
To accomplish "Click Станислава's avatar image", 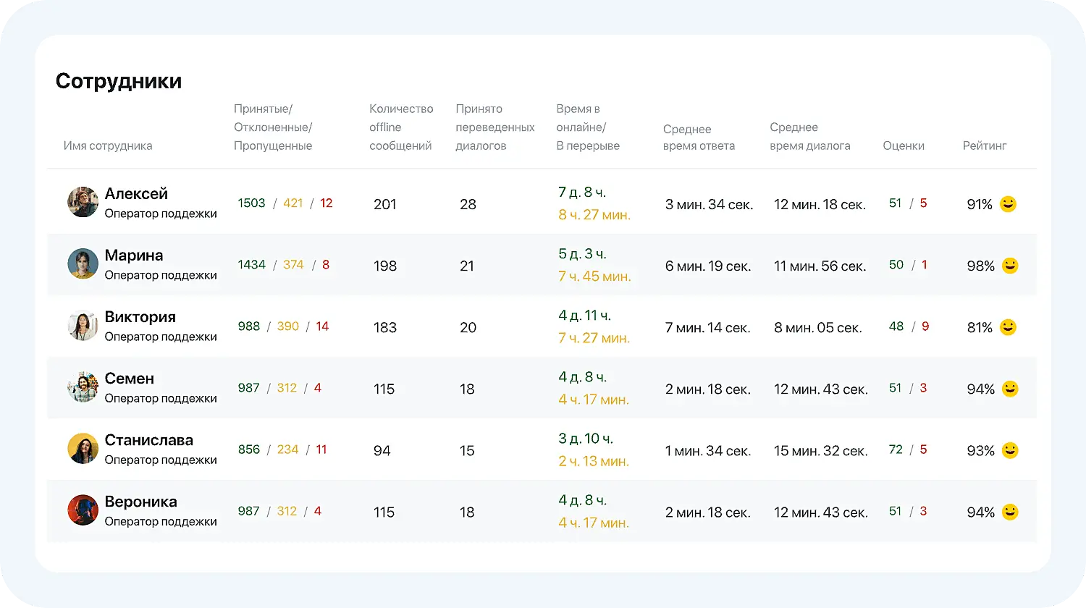I will click(83, 449).
